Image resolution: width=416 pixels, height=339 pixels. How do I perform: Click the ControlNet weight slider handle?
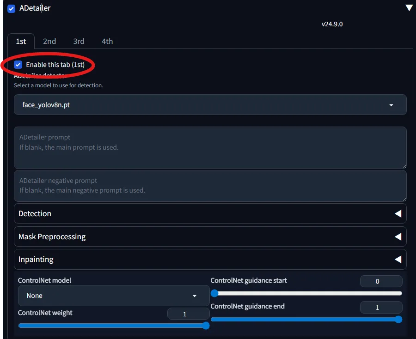click(206, 326)
